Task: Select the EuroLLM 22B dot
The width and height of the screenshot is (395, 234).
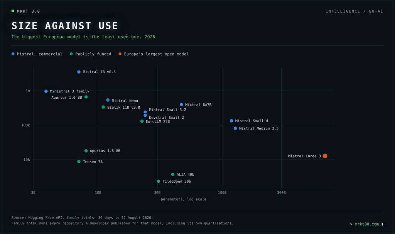Action: pos(142,121)
